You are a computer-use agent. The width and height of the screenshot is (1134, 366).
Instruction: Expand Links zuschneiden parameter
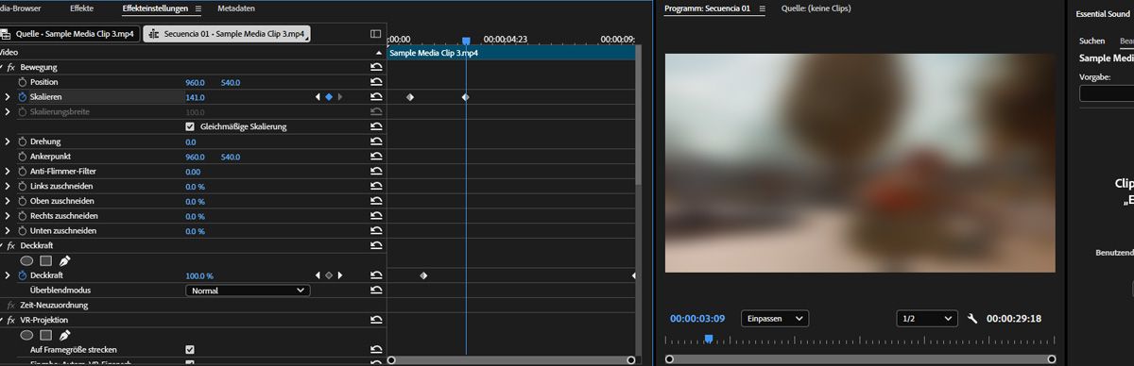(8, 187)
